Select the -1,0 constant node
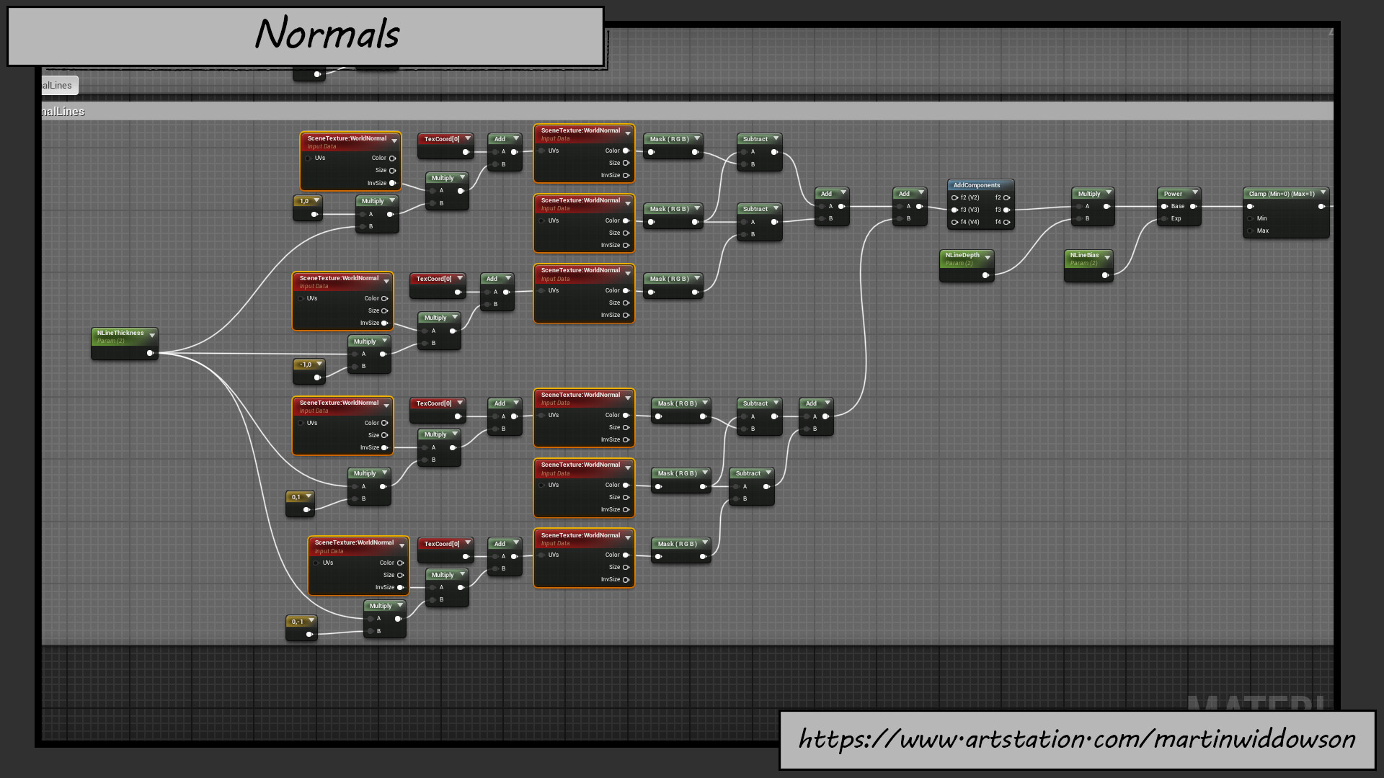This screenshot has width=1384, height=778. tap(306, 365)
